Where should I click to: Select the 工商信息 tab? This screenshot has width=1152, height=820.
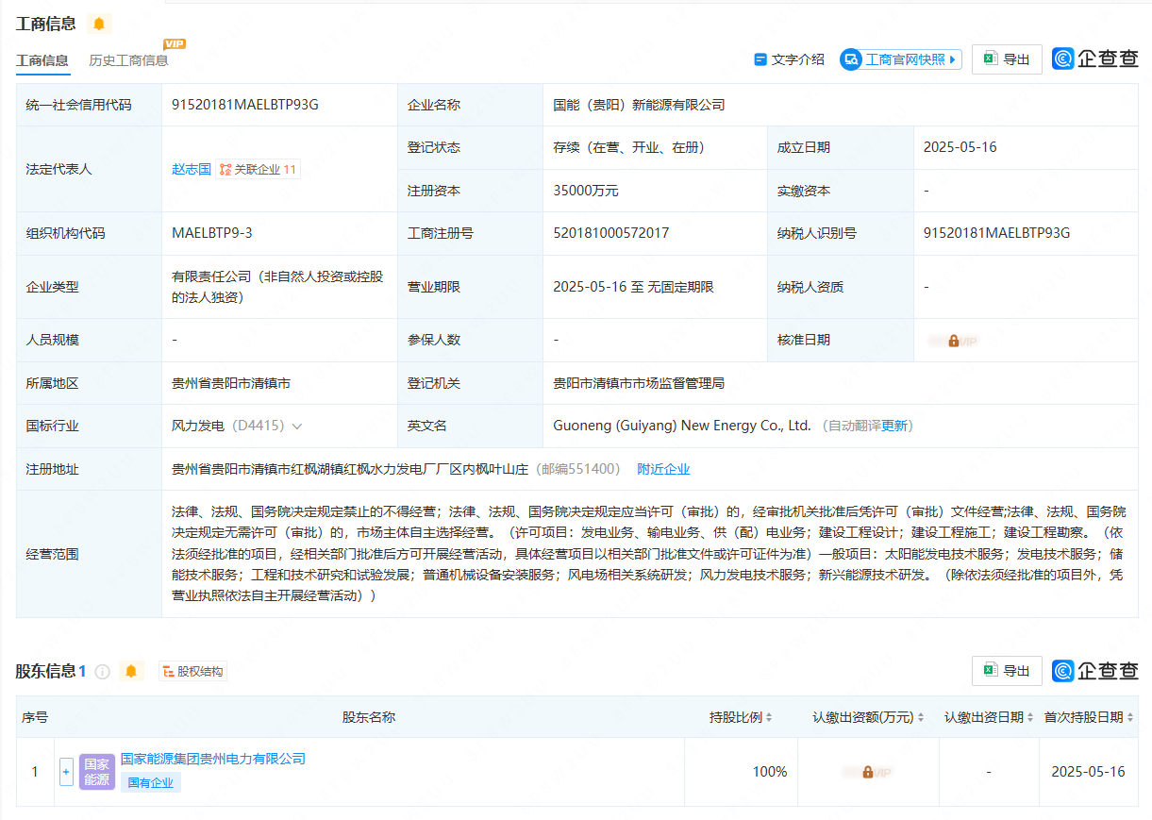[x=42, y=60]
